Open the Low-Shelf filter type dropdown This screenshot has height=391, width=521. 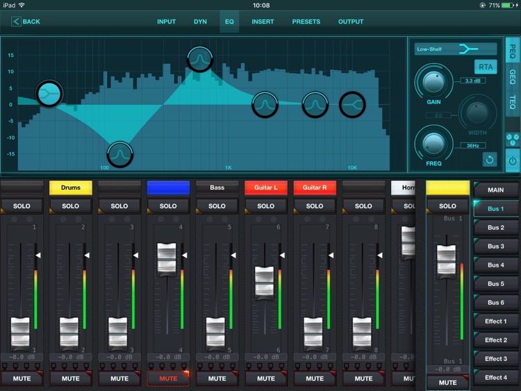(x=456, y=49)
